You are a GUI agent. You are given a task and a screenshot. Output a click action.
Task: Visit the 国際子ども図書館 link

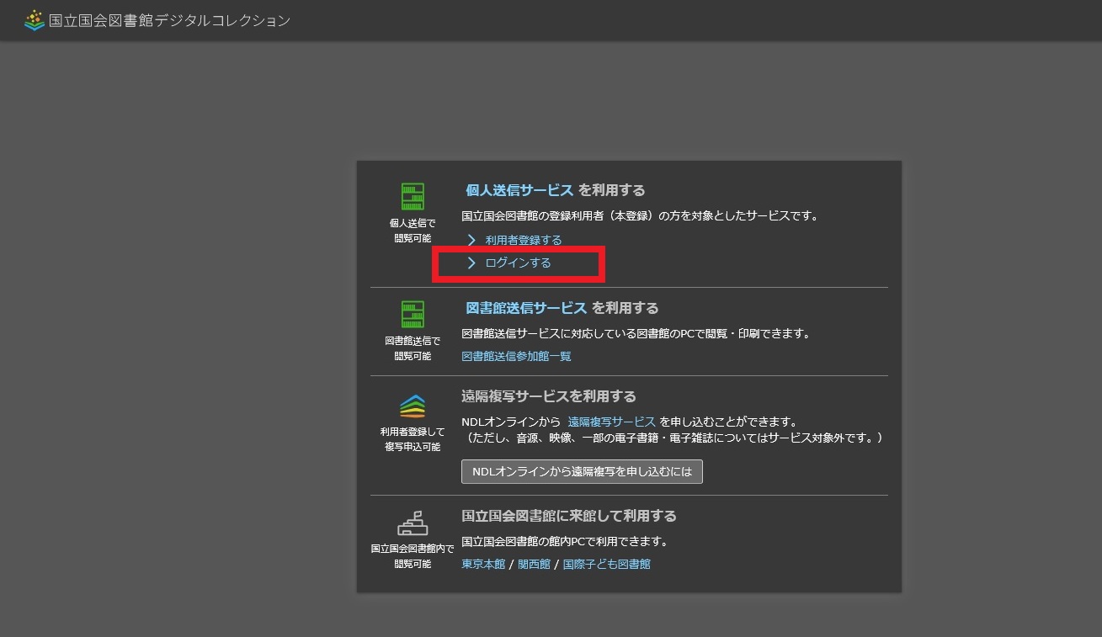[606, 565]
